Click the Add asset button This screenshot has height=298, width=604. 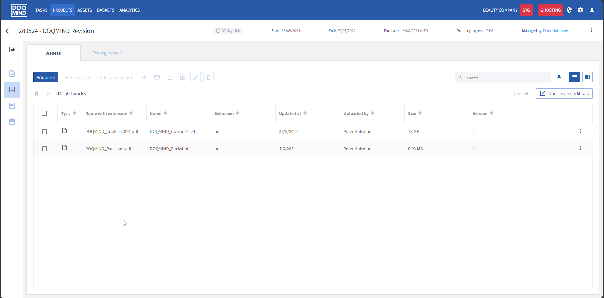(46, 77)
